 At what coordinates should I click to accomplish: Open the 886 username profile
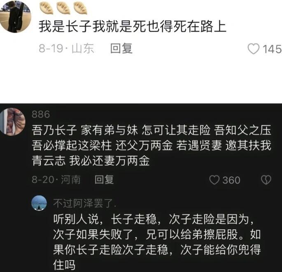41,114
